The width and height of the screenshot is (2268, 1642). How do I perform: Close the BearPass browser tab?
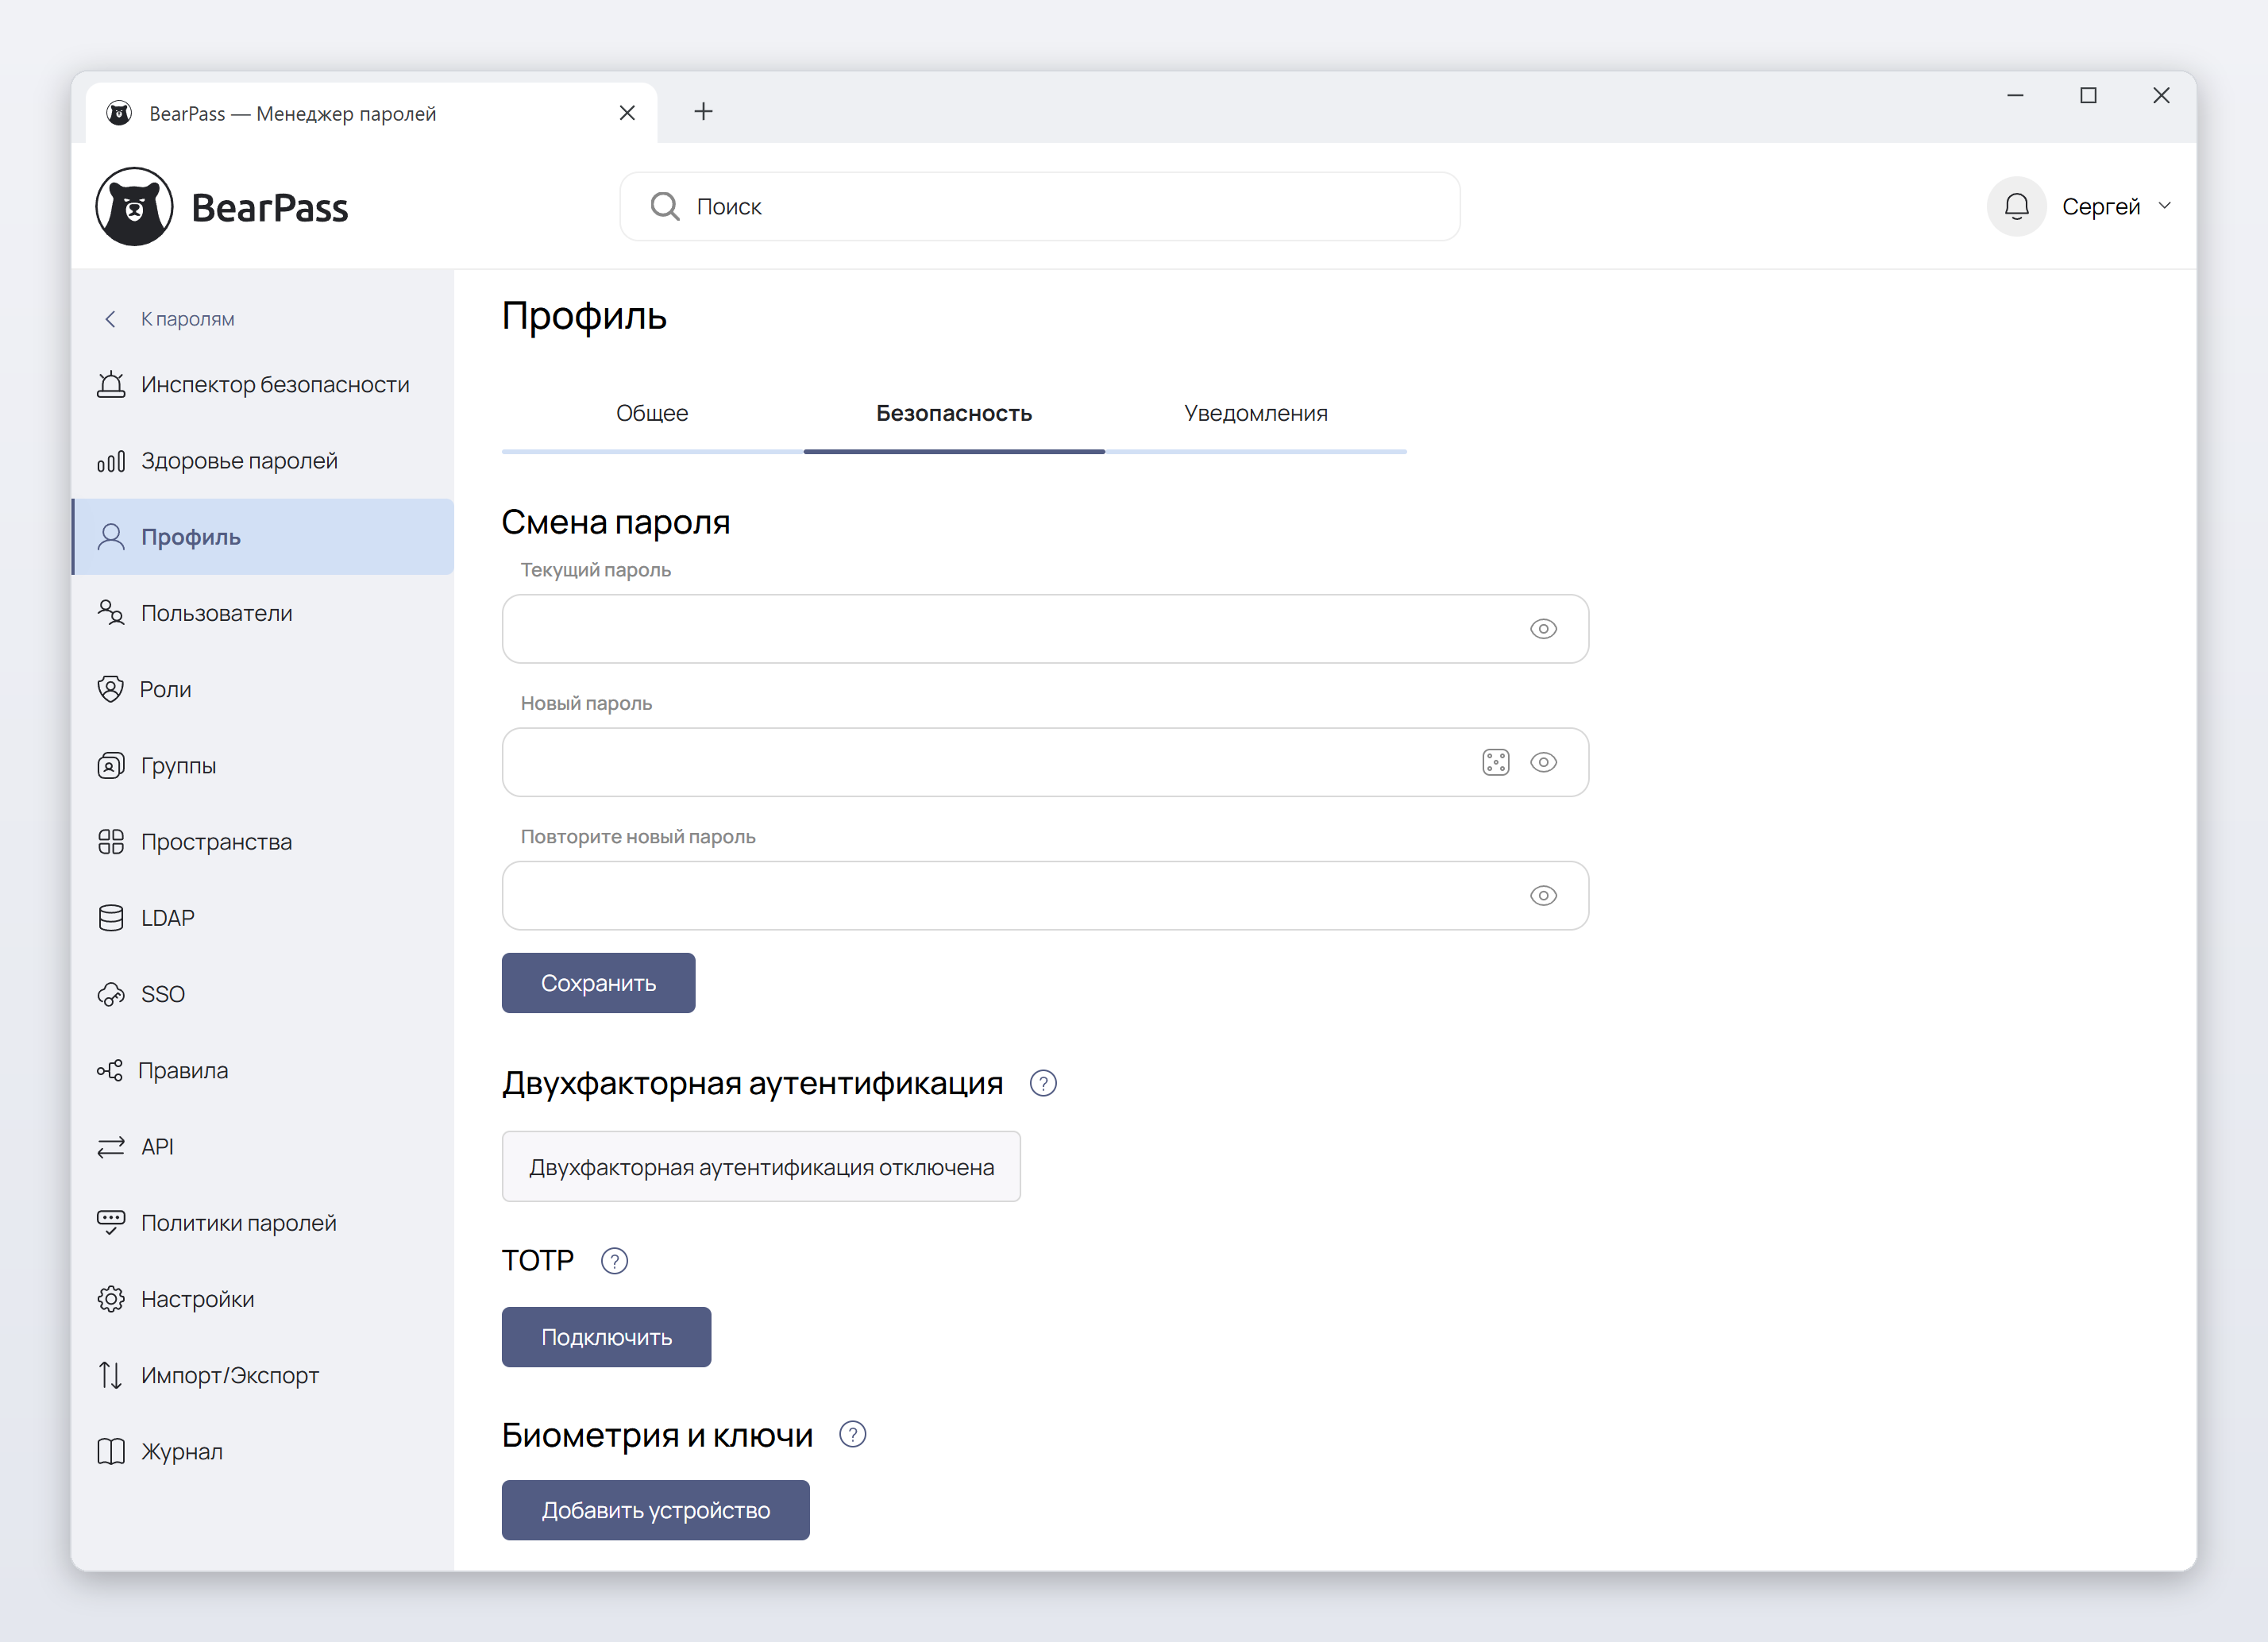[627, 113]
